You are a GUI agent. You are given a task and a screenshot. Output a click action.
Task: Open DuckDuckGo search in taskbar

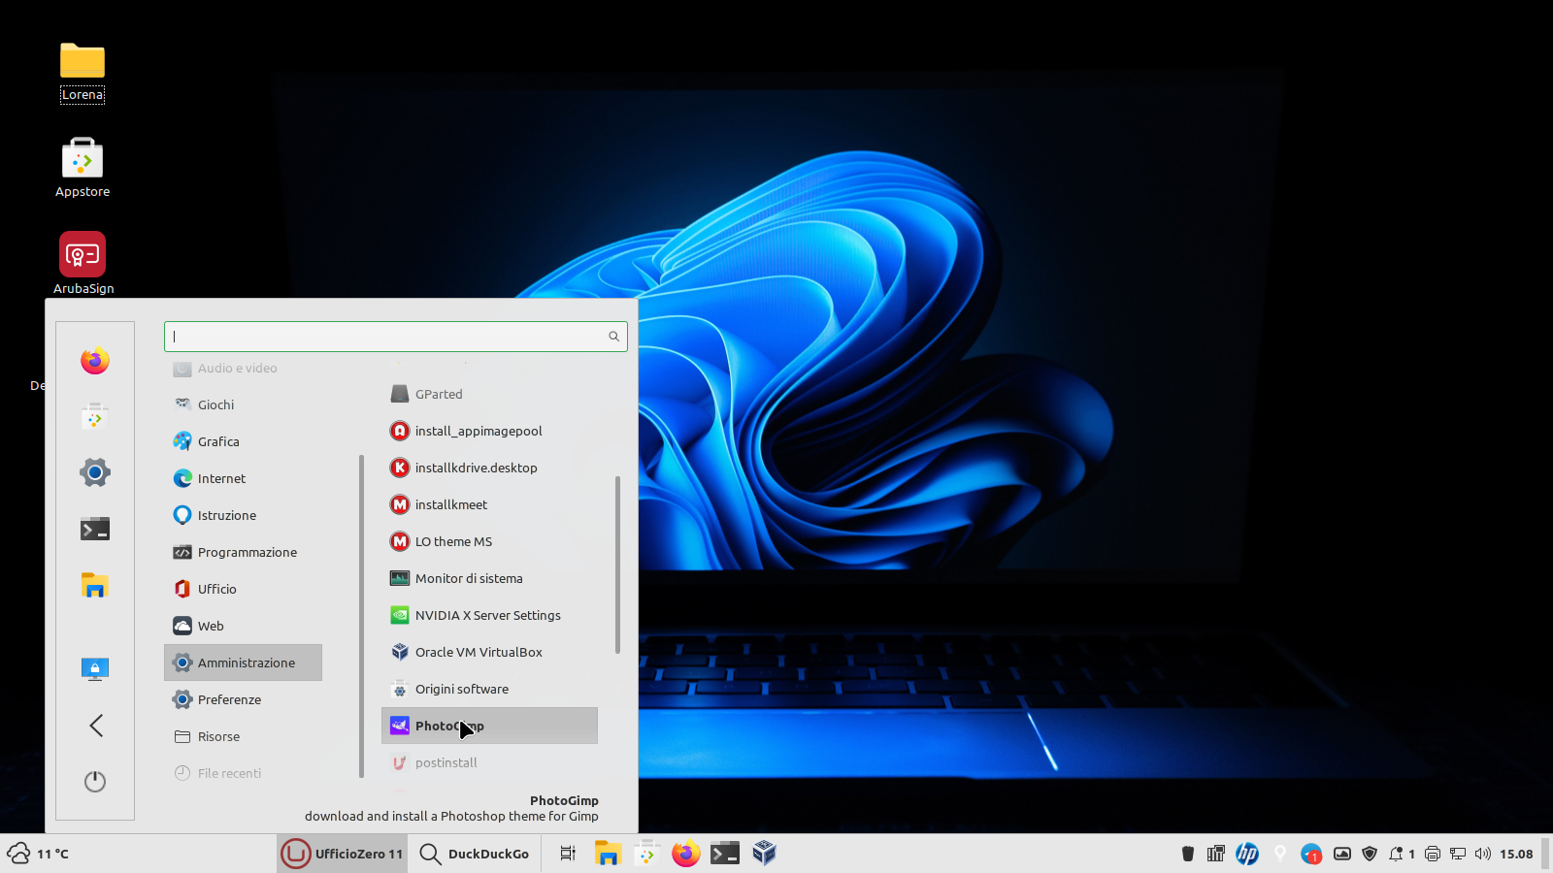point(474,854)
